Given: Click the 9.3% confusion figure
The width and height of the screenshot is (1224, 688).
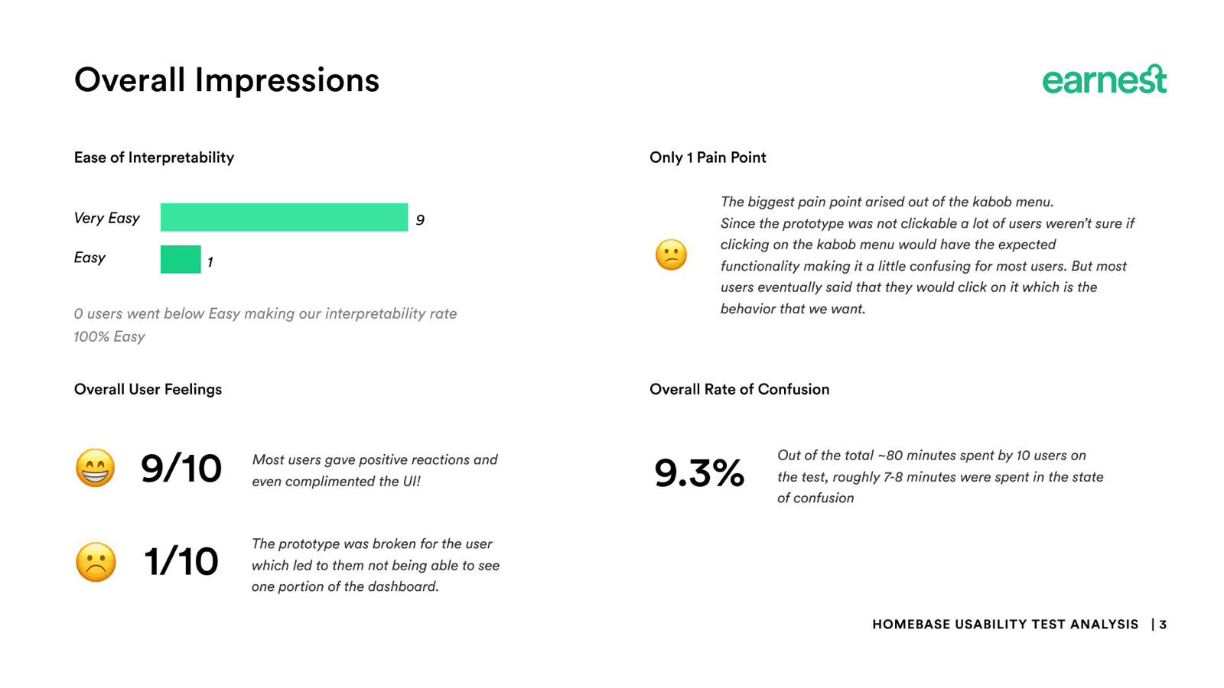Looking at the screenshot, I should pyautogui.click(x=699, y=472).
